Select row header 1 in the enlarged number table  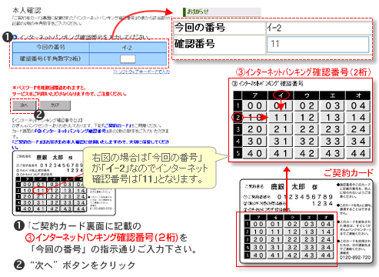pos(238,105)
